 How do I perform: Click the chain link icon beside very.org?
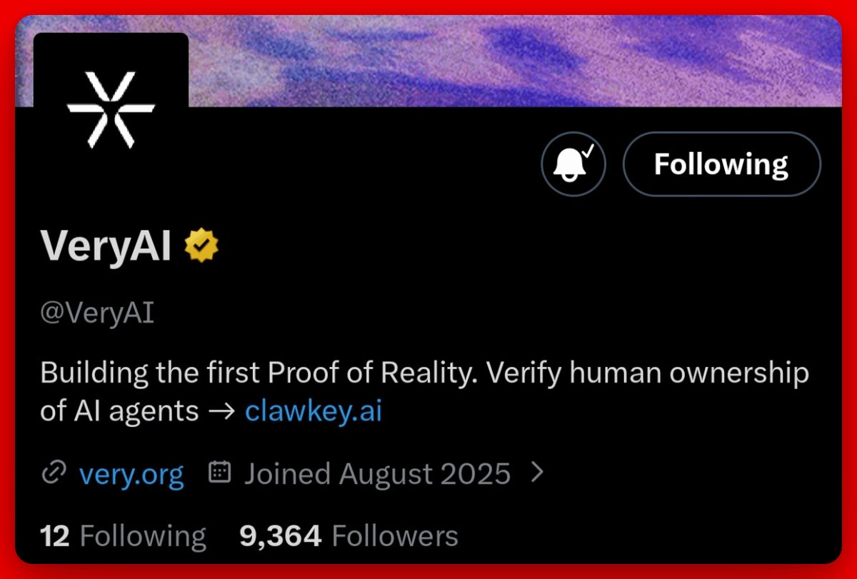[54, 473]
